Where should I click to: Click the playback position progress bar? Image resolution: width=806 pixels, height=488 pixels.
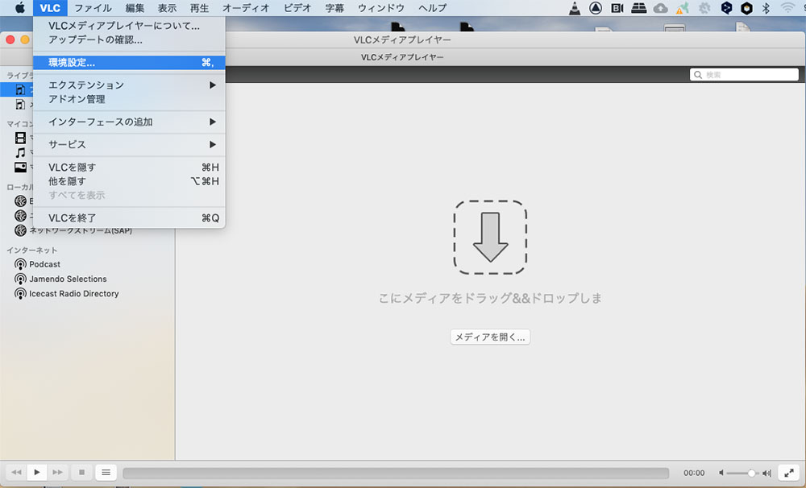point(396,473)
